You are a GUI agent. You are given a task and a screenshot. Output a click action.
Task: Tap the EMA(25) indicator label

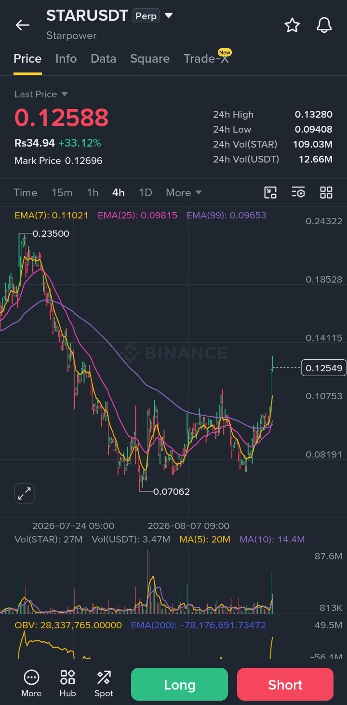[x=137, y=216]
